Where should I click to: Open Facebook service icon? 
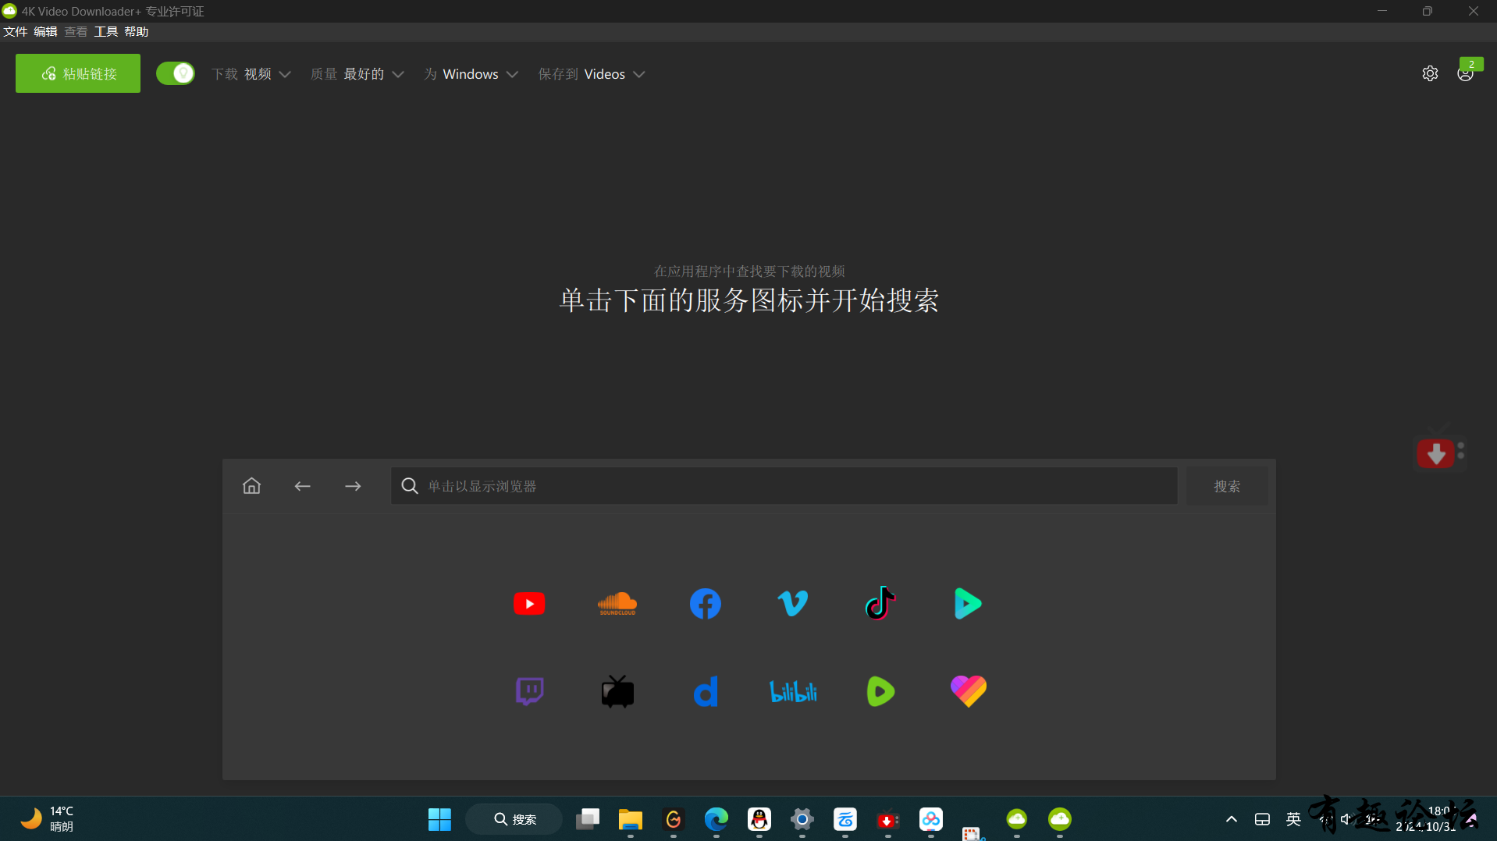tap(706, 604)
